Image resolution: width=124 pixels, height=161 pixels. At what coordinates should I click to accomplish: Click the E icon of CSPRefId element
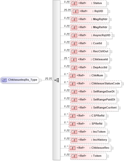[73, 116]
